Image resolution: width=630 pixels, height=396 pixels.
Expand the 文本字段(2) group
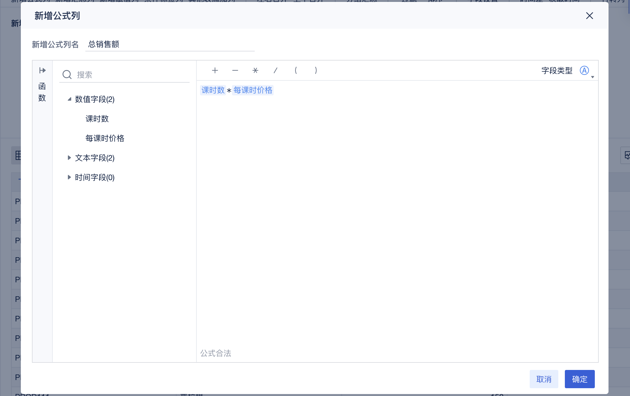[69, 158]
